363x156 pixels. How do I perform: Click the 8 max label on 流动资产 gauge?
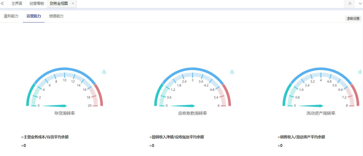pyautogui.click(x=347, y=106)
